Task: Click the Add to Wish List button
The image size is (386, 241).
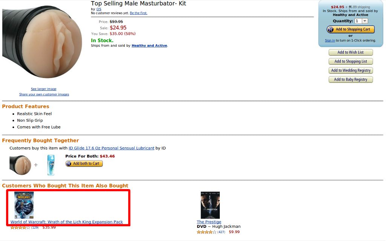Action: [x=351, y=52]
